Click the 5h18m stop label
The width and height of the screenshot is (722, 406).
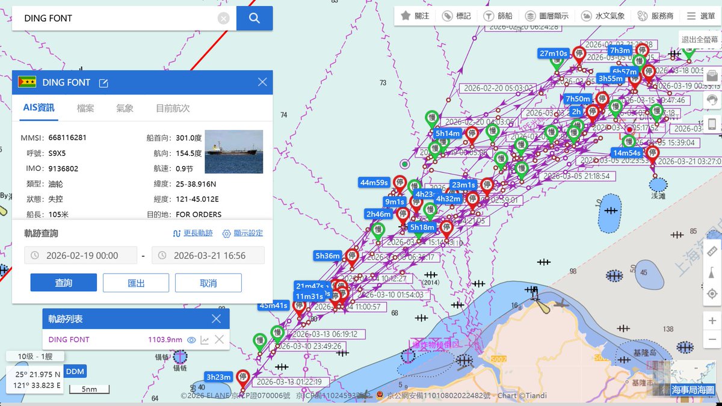coord(422,227)
